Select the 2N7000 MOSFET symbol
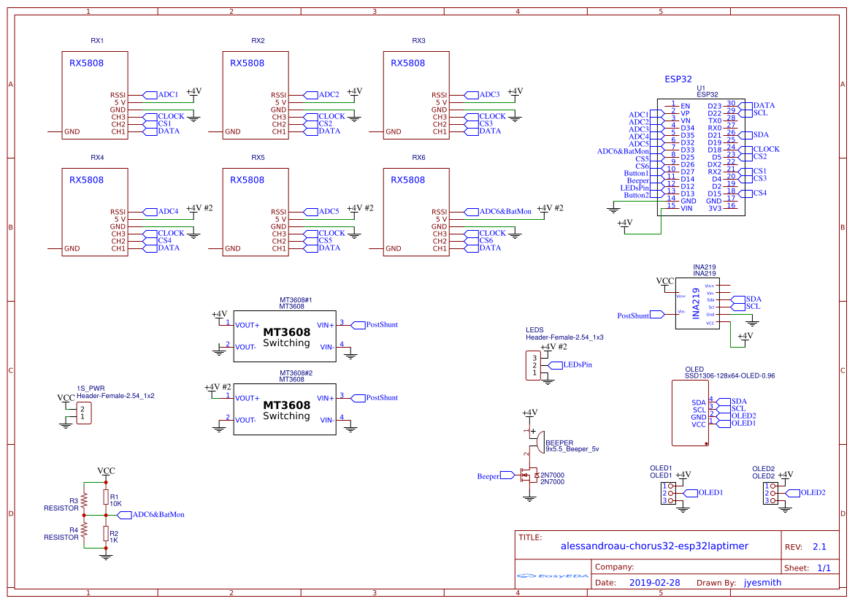The height and width of the screenshot is (604, 855). click(529, 475)
